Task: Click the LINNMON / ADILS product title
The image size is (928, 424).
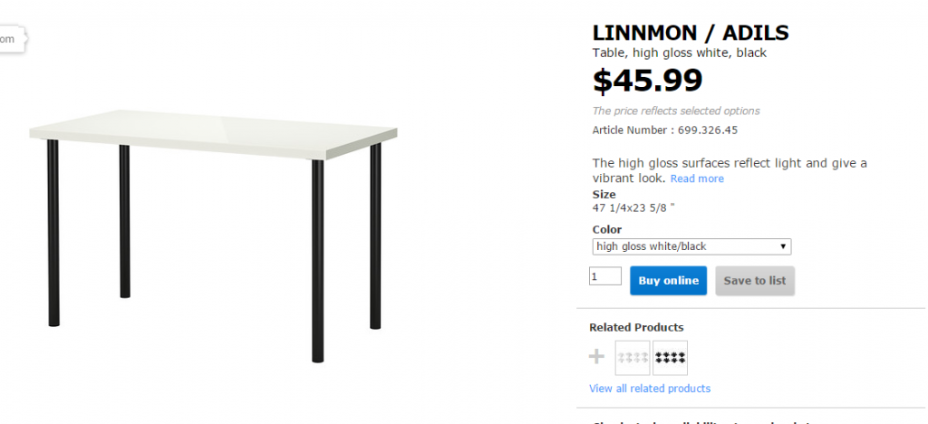Action: [x=690, y=34]
